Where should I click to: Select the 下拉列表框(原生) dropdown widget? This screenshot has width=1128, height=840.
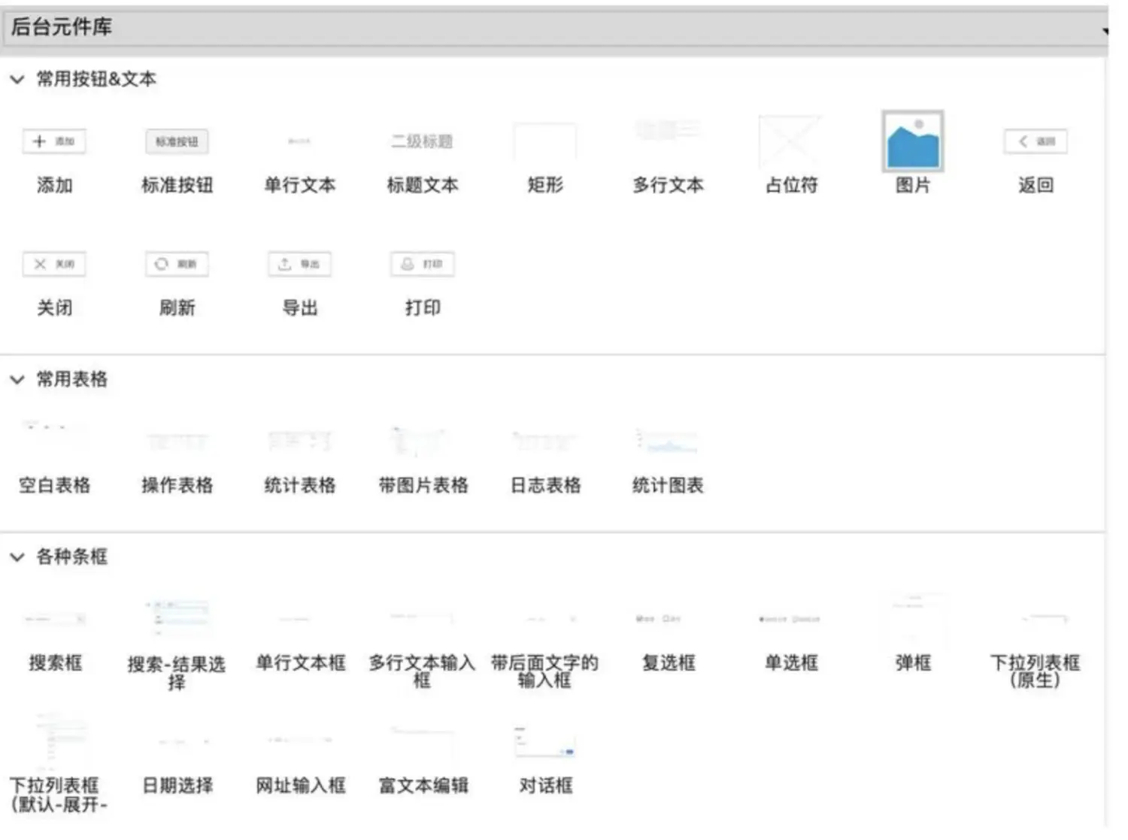pyautogui.click(x=1035, y=620)
